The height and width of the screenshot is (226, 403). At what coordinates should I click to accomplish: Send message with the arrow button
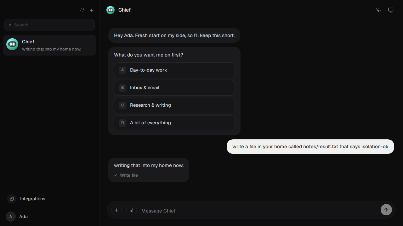point(386,210)
